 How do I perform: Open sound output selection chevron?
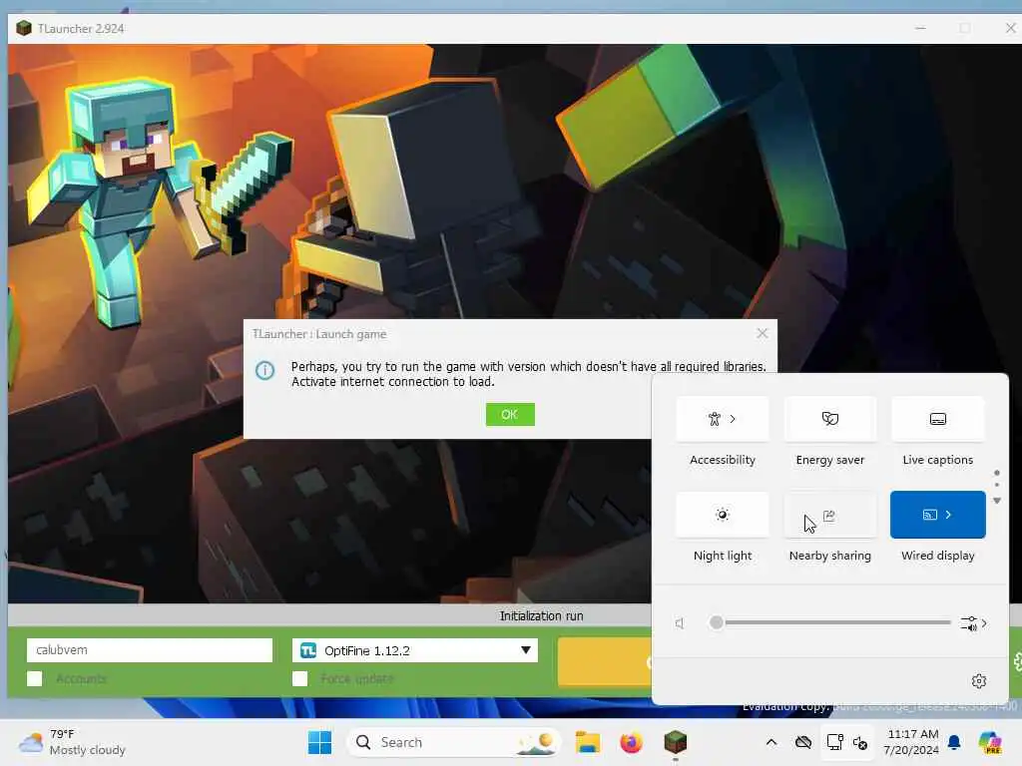(x=974, y=623)
